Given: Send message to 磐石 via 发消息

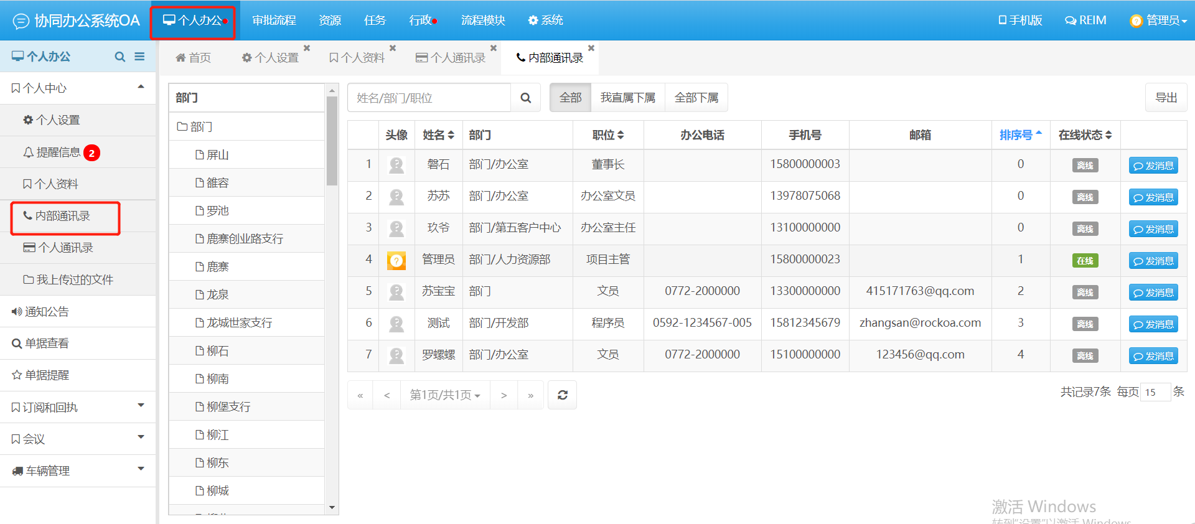Looking at the screenshot, I should click(1153, 166).
